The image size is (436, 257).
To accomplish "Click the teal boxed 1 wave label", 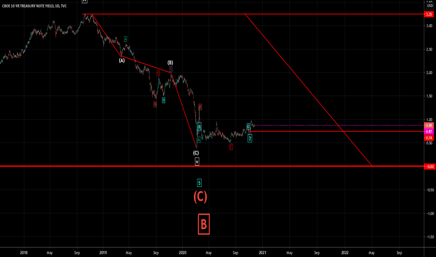I will 199,127.
